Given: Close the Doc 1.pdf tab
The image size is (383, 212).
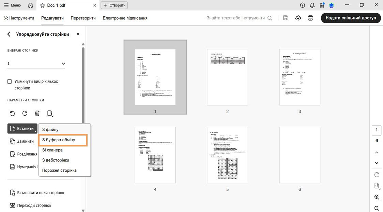Looking at the screenshot, I should 95,5.
